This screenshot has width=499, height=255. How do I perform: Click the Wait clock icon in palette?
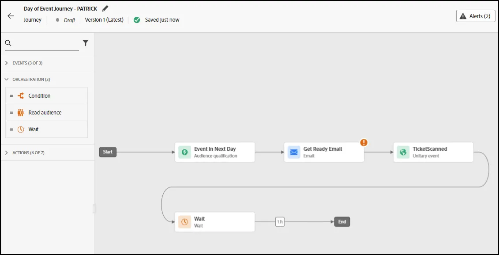click(21, 129)
